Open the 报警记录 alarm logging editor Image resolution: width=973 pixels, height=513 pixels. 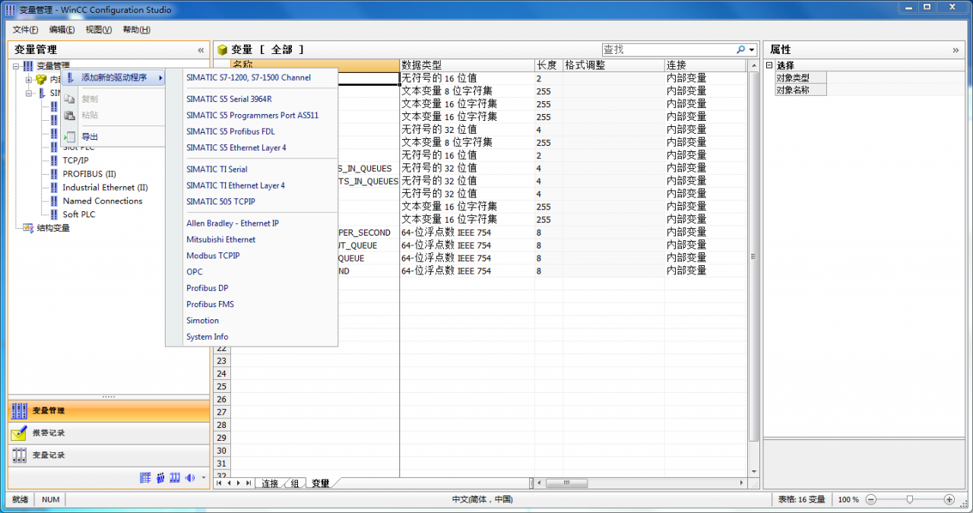point(109,433)
